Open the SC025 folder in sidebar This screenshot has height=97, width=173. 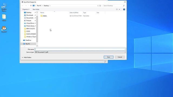pyautogui.click(x=28, y=31)
